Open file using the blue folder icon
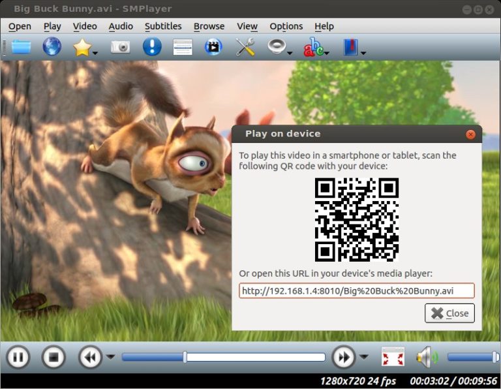The width and height of the screenshot is (501, 389). [22, 47]
